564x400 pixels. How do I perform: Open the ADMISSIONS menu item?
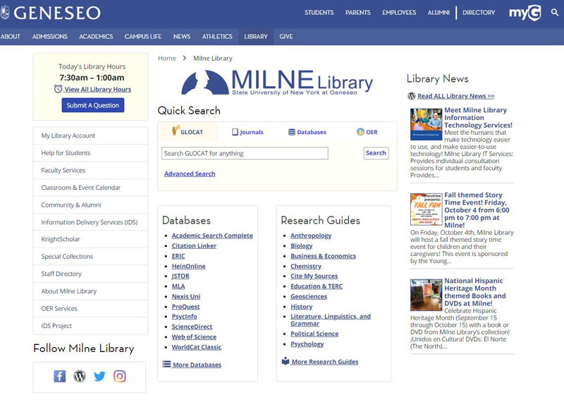49,37
